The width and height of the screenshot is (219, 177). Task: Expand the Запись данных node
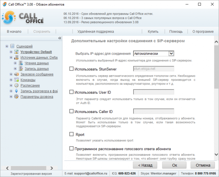point(15,69)
